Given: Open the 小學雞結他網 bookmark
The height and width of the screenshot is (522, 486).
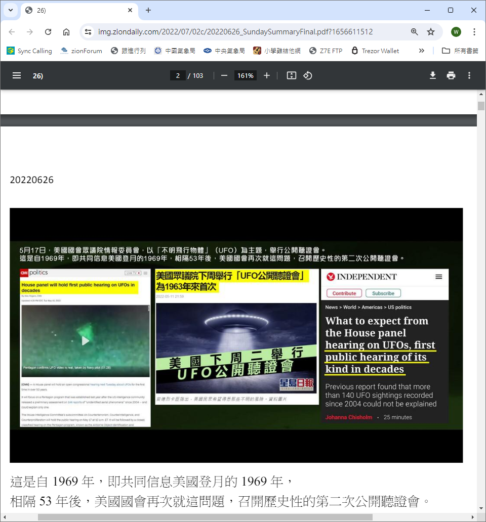Looking at the screenshot, I should 277,51.
